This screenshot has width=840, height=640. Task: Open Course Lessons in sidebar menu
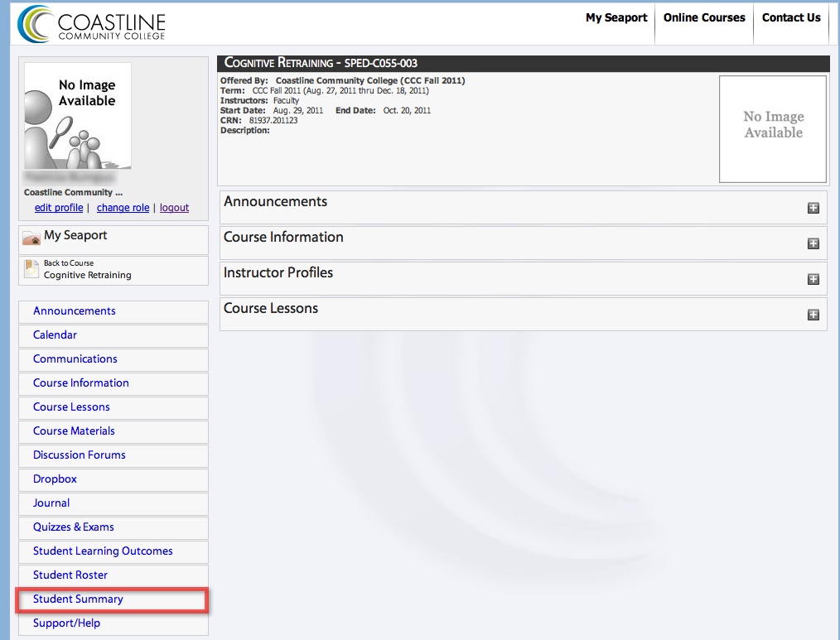click(113, 408)
